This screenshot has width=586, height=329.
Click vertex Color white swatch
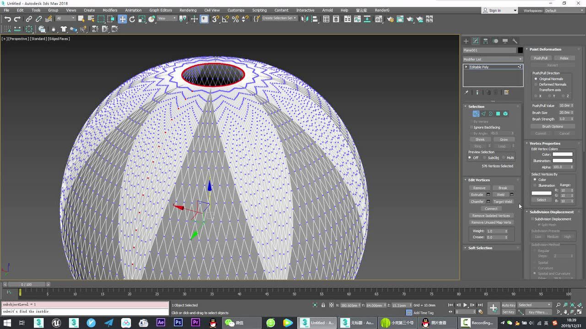pyautogui.click(x=563, y=154)
